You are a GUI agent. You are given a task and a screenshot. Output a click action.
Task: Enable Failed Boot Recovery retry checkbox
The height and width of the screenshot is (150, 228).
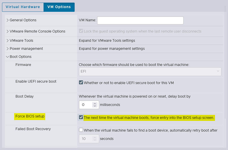(x=81, y=130)
